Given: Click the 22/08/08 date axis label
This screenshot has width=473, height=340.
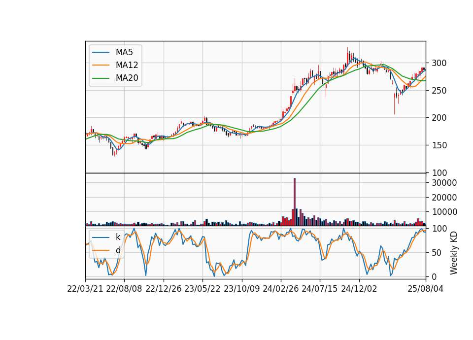Looking at the screenshot, I should click(x=124, y=289).
